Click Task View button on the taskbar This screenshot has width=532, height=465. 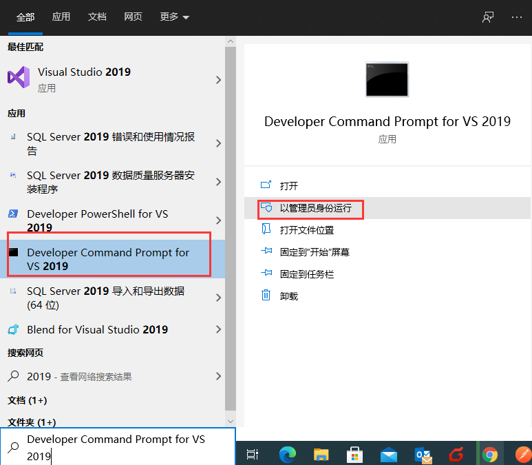coord(253,454)
